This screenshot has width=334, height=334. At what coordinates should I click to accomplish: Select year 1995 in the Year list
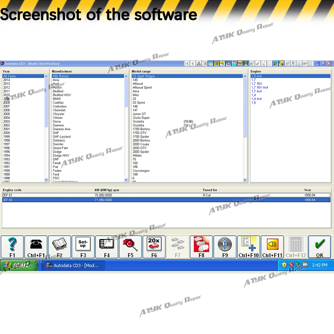point(23,152)
